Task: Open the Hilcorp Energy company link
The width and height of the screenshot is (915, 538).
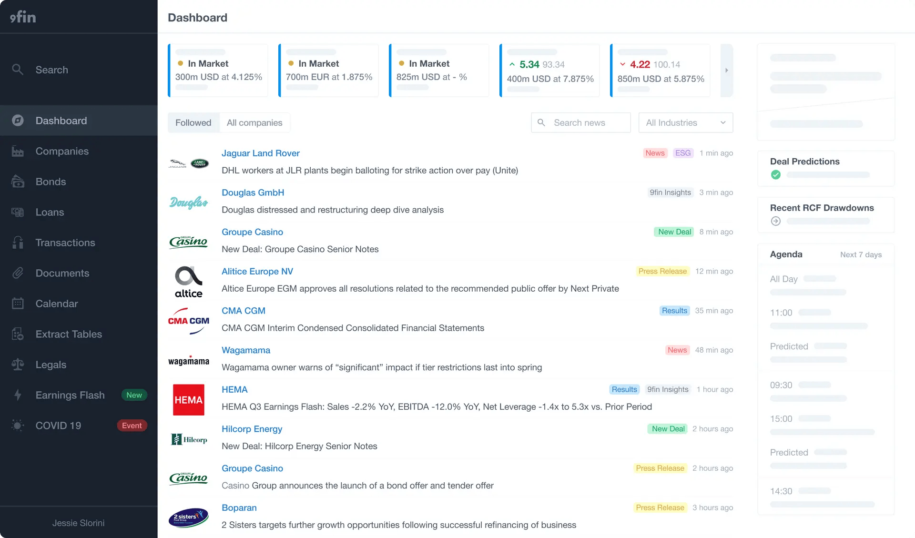Action: [x=252, y=429]
